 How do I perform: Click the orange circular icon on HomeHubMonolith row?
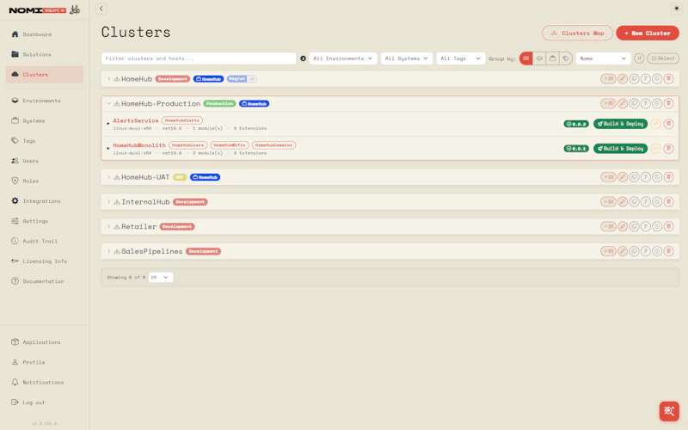tap(655, 148)
